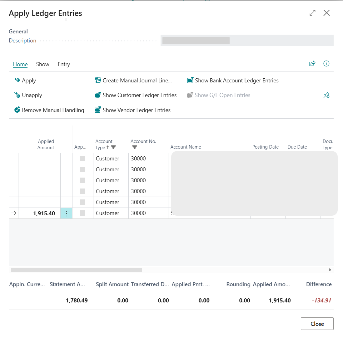Enable the Applied checkbox on the last row
This screenshot has width=343, height=338.
tap(82, 213)
